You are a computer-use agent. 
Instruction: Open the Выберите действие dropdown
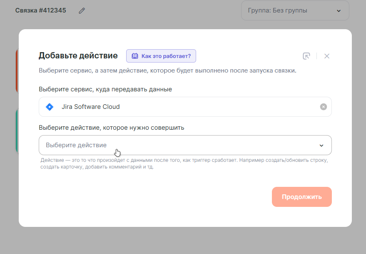[x=185, y=145]
